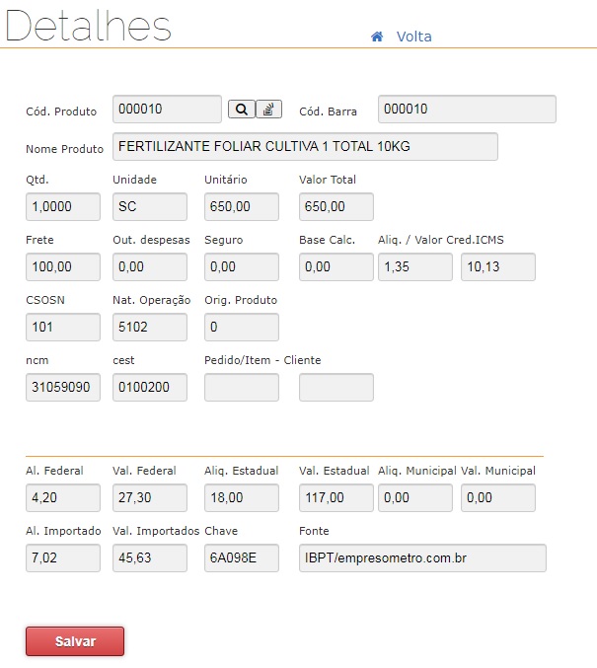Focus the Qtd. quantity field
Image resolution: width=597 pixels, height=668 pixels.
coord(63,207)
